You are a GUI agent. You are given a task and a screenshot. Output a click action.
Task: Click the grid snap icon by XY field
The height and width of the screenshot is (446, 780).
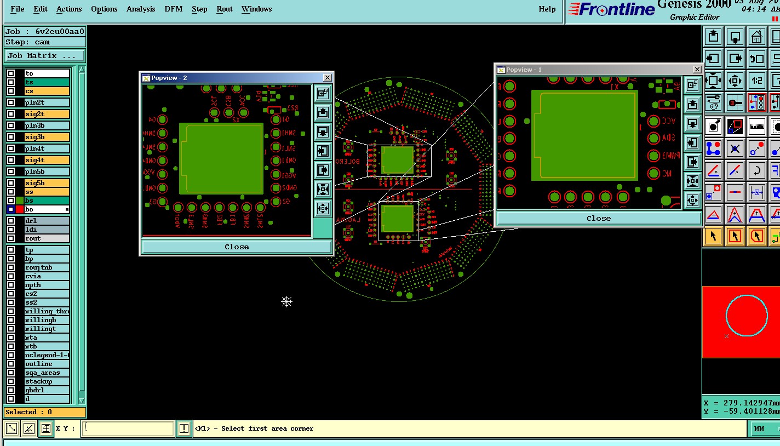46,428
